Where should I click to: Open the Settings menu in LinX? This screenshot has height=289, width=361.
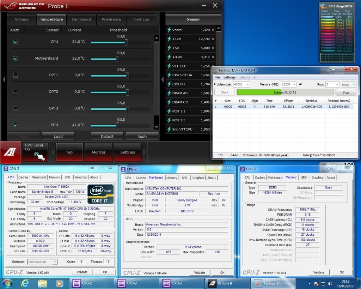tap(229, 77)
